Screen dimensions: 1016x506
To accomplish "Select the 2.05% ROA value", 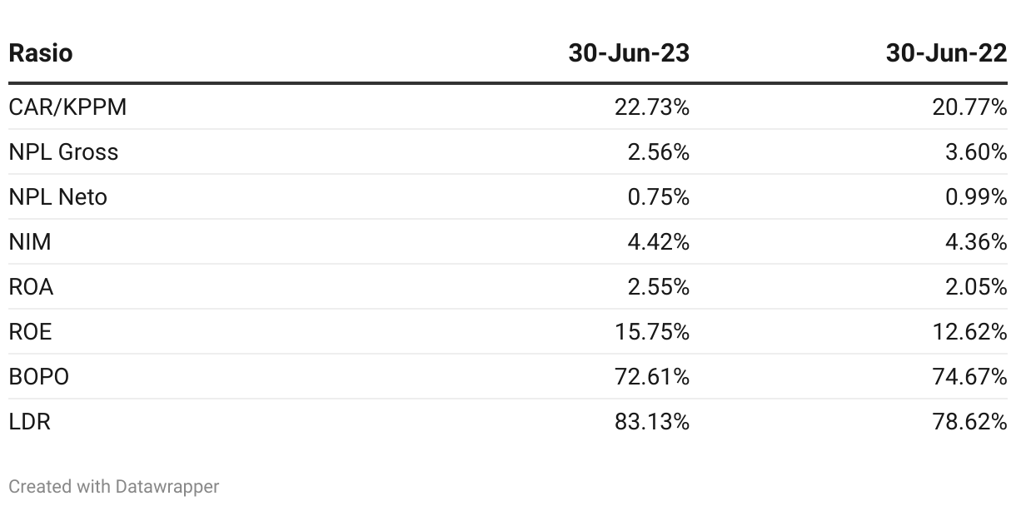I will pyautogui.click(x=977, y=287).
